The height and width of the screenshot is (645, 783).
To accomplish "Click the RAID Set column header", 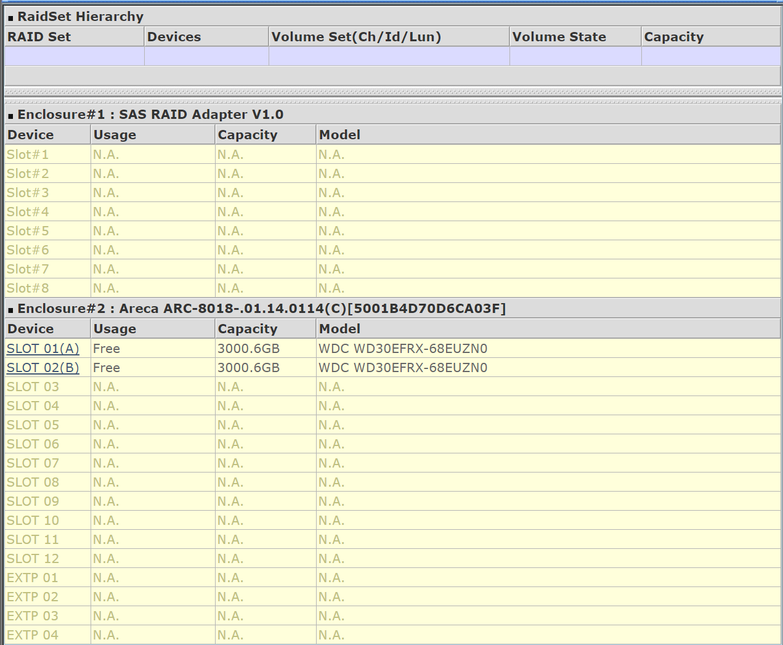I will (x=39, y=37).
